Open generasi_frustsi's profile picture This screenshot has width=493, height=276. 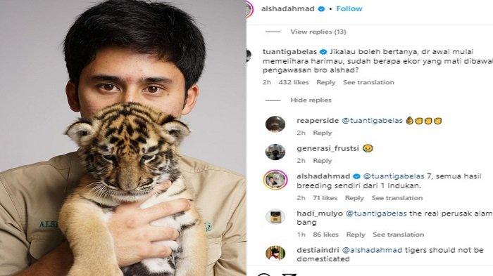[275, 152]
